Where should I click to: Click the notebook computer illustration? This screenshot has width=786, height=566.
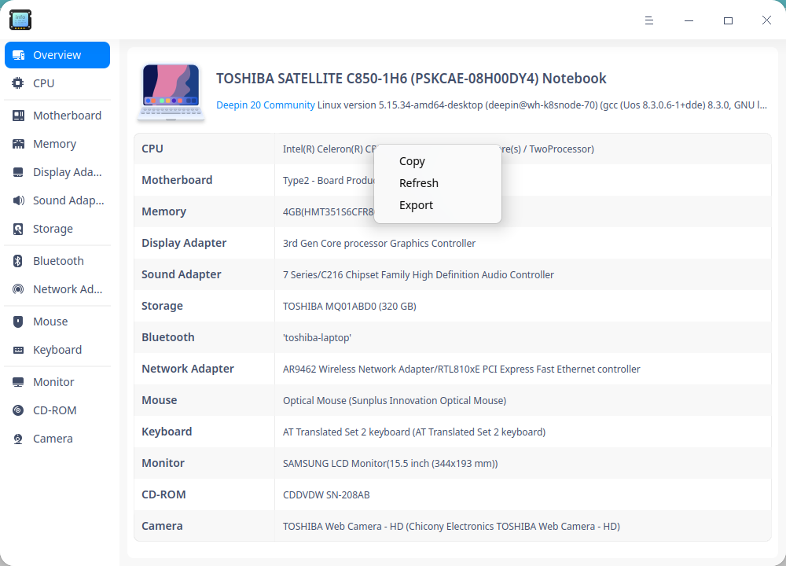(x=171, y=92)
